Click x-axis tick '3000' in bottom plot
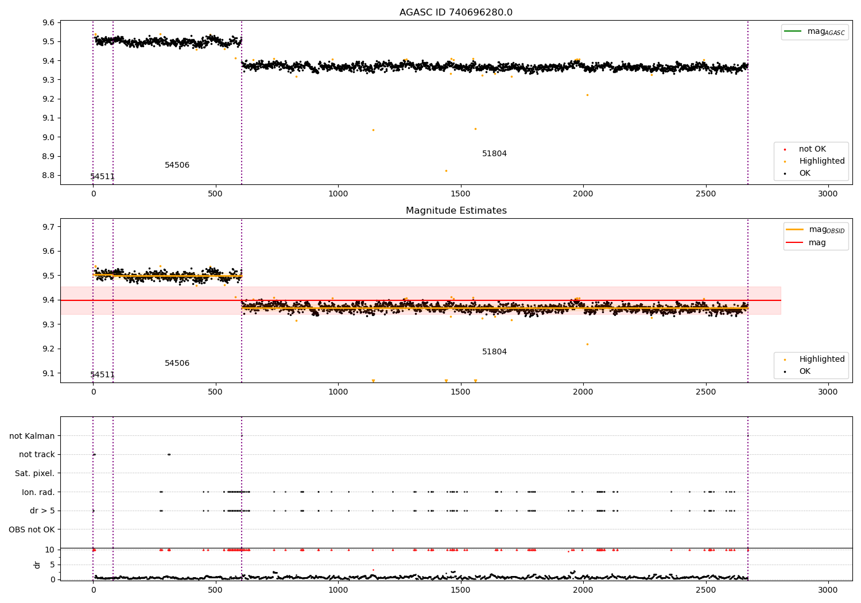Screen dimensions: 861x603 click(828, 590)
